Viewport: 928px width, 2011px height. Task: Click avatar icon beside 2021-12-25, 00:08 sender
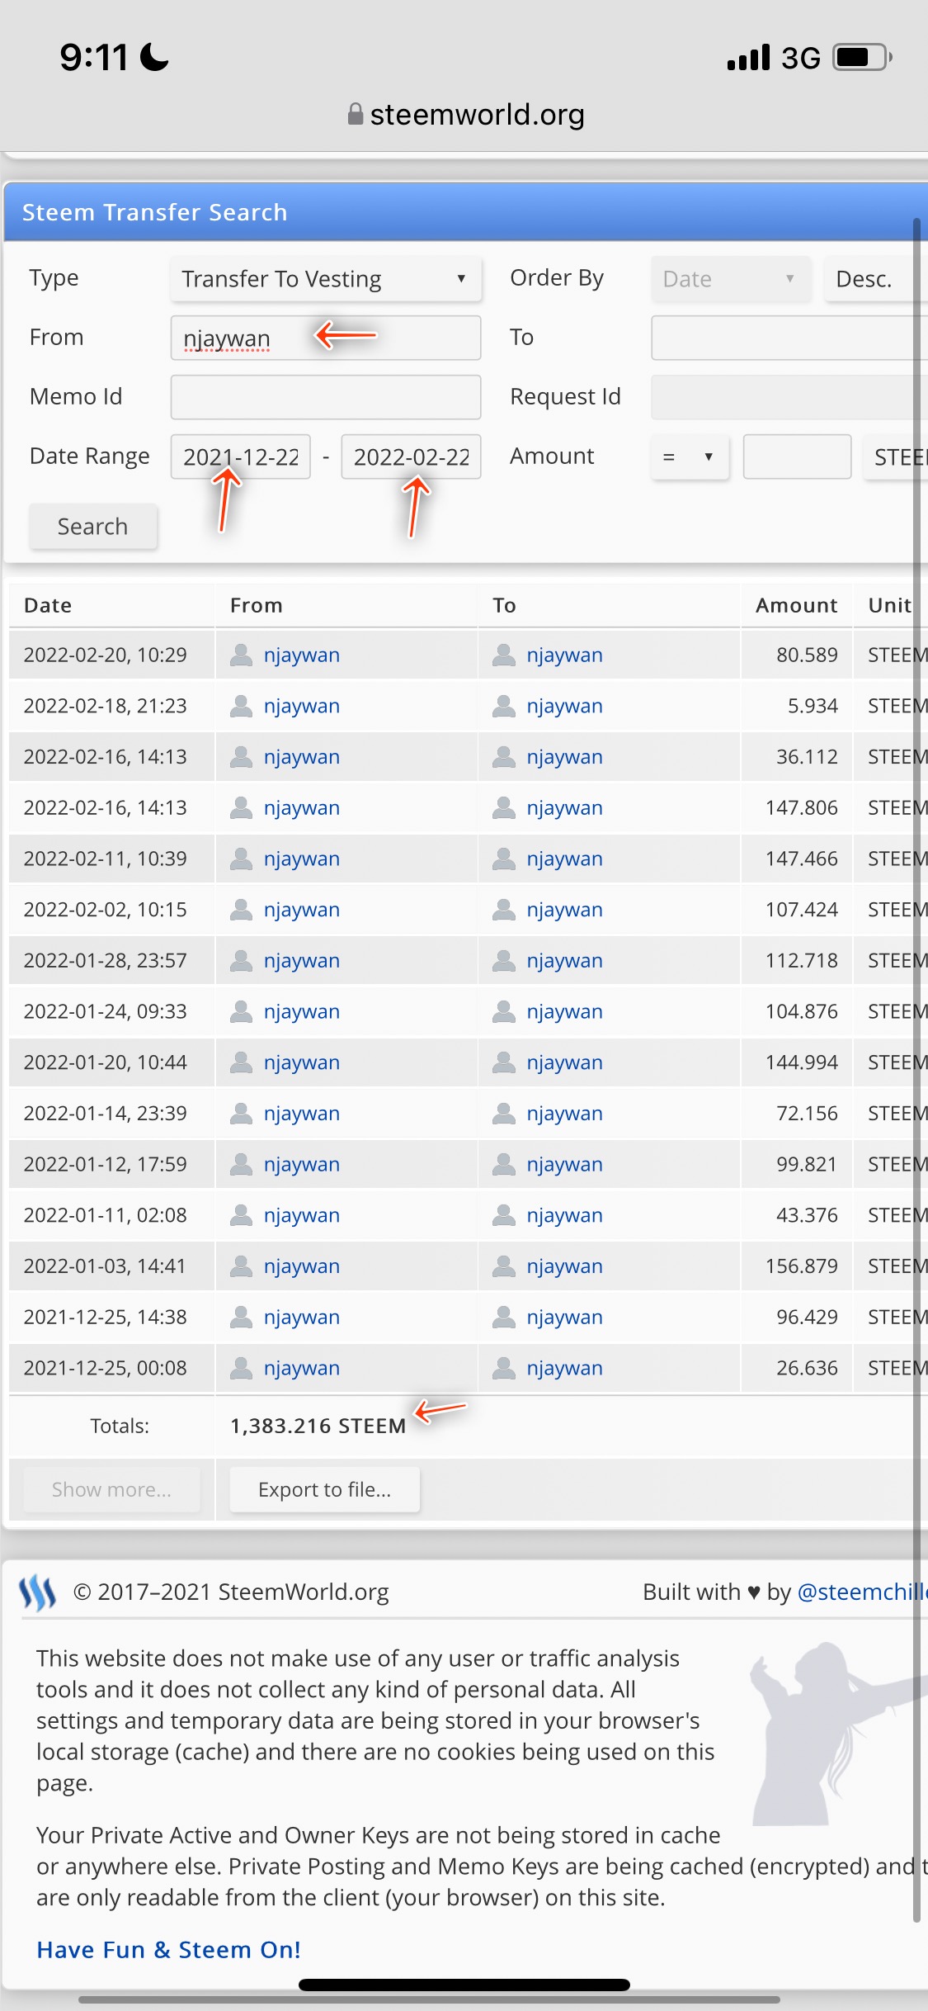(x=241, y=1368)
